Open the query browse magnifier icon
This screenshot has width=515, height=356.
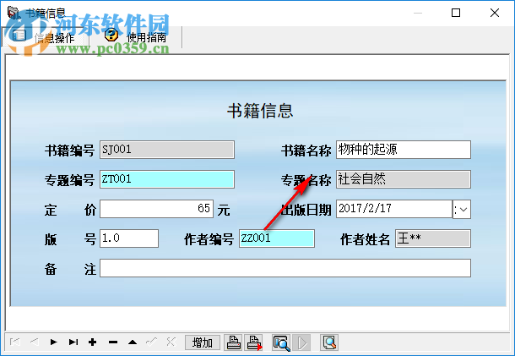pyautogui.click(x=281, y=342)
